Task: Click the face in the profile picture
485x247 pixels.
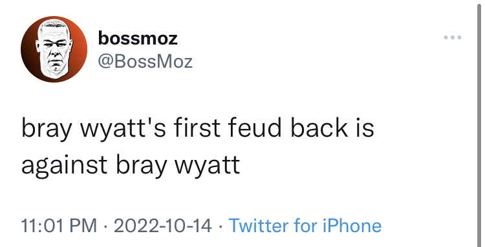Action: [x=54, y=51]
